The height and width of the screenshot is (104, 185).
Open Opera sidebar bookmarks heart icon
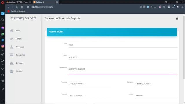(x=3, y=69)
